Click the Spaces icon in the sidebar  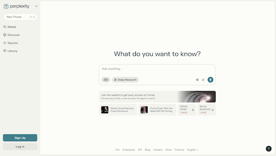[5, 43]
